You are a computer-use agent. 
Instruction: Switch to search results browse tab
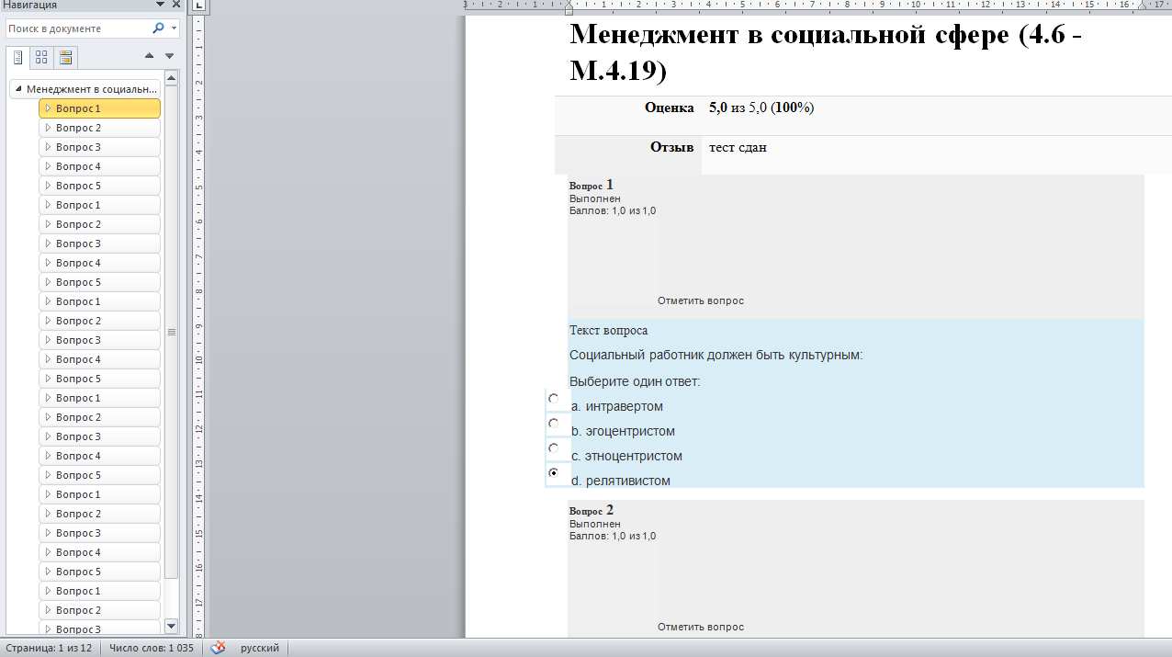tap(65, 58)
